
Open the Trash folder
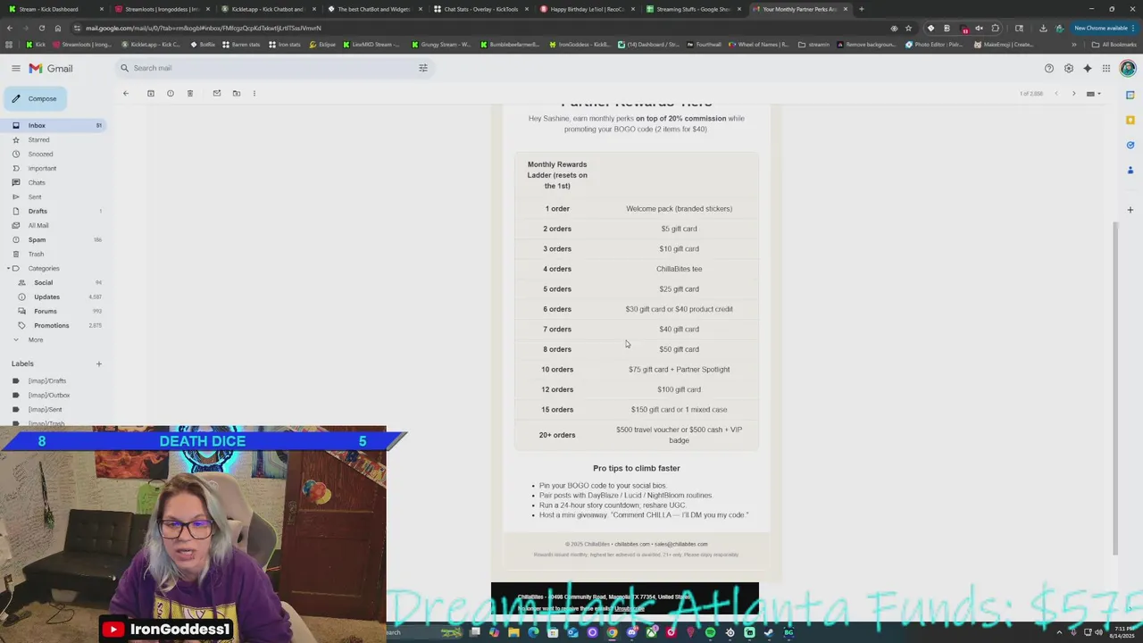53,254
